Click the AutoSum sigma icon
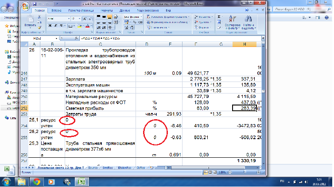 coord(219,16)
